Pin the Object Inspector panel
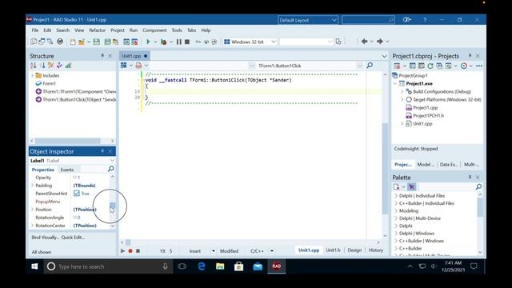Screen dimensions: 512x288 102,151
